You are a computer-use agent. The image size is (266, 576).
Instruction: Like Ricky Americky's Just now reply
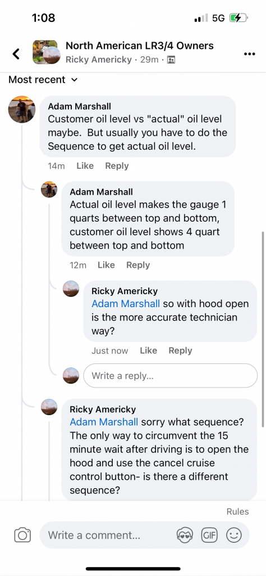pyautogui.click(x=148, y=351)
